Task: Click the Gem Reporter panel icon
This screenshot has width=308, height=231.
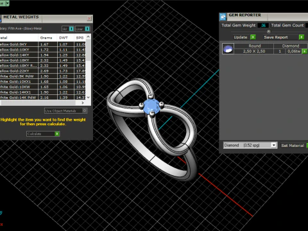Action: click(223, 17)
